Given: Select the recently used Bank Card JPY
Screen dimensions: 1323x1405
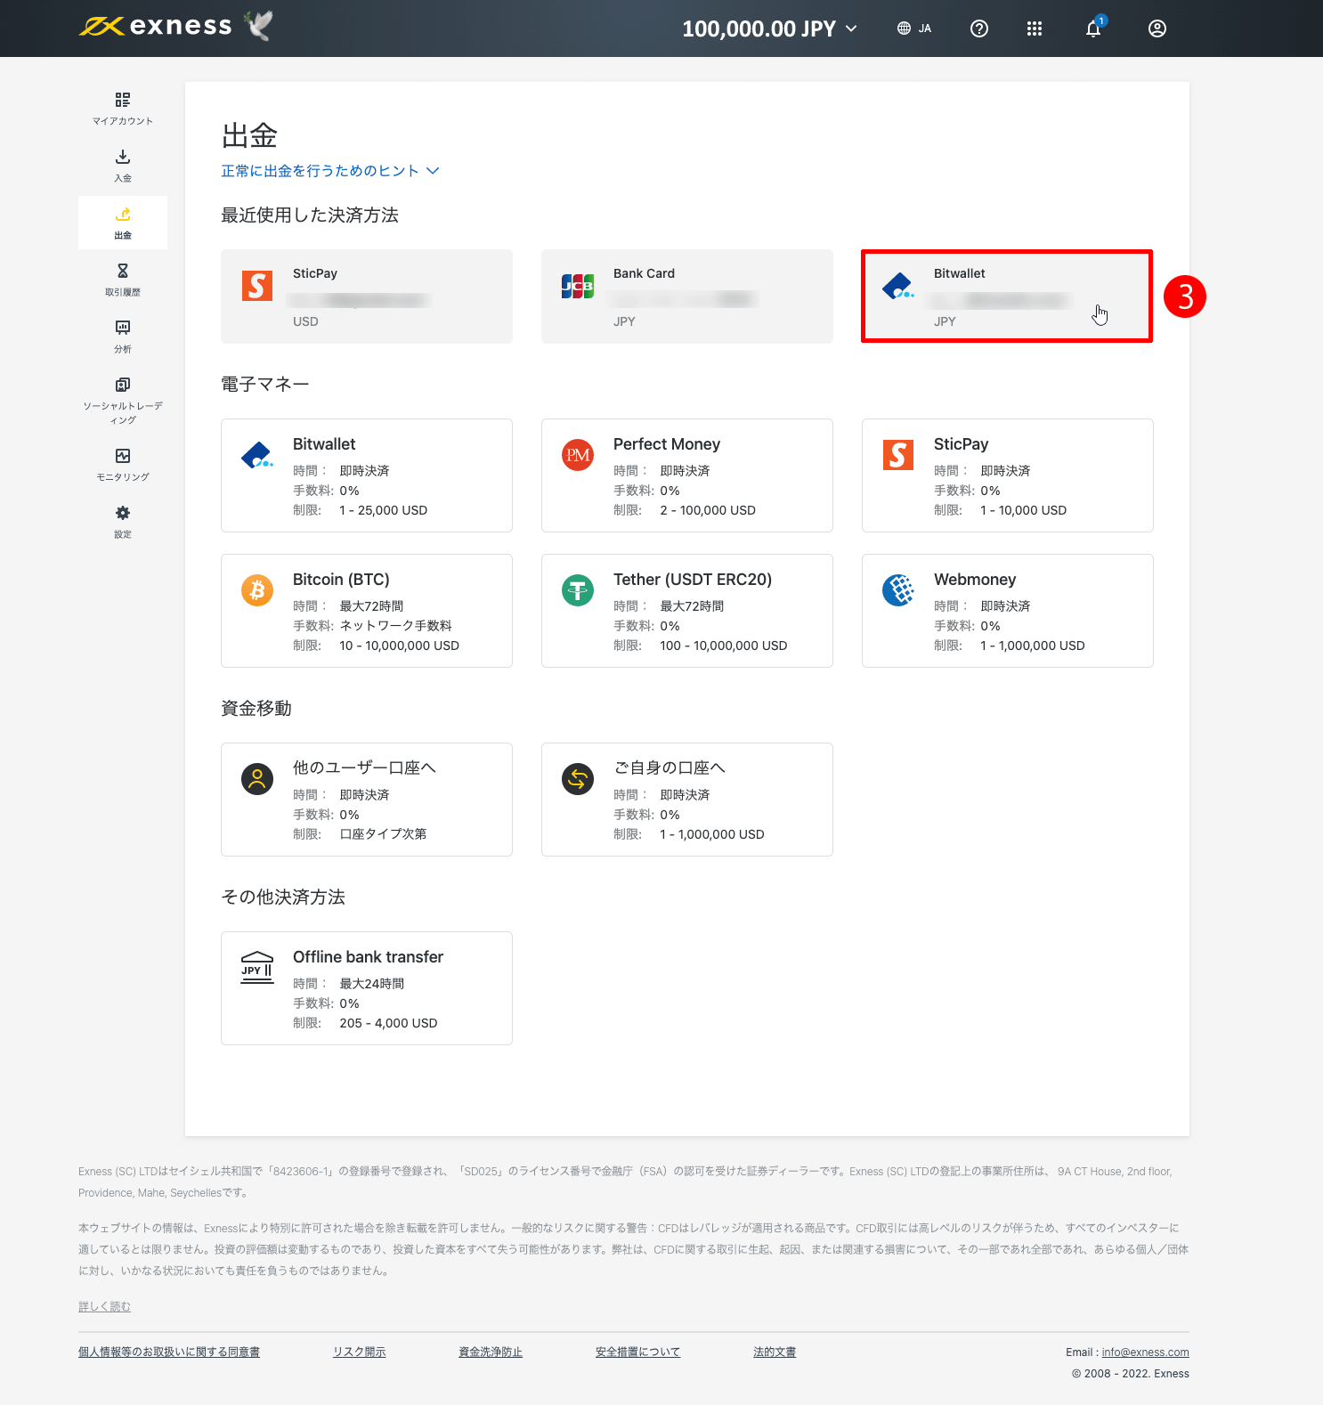Looking at the screenshot, I should pos(687,296).
